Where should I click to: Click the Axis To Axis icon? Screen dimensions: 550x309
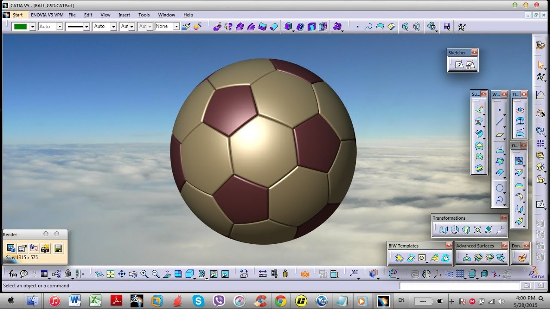pos(500,230)
